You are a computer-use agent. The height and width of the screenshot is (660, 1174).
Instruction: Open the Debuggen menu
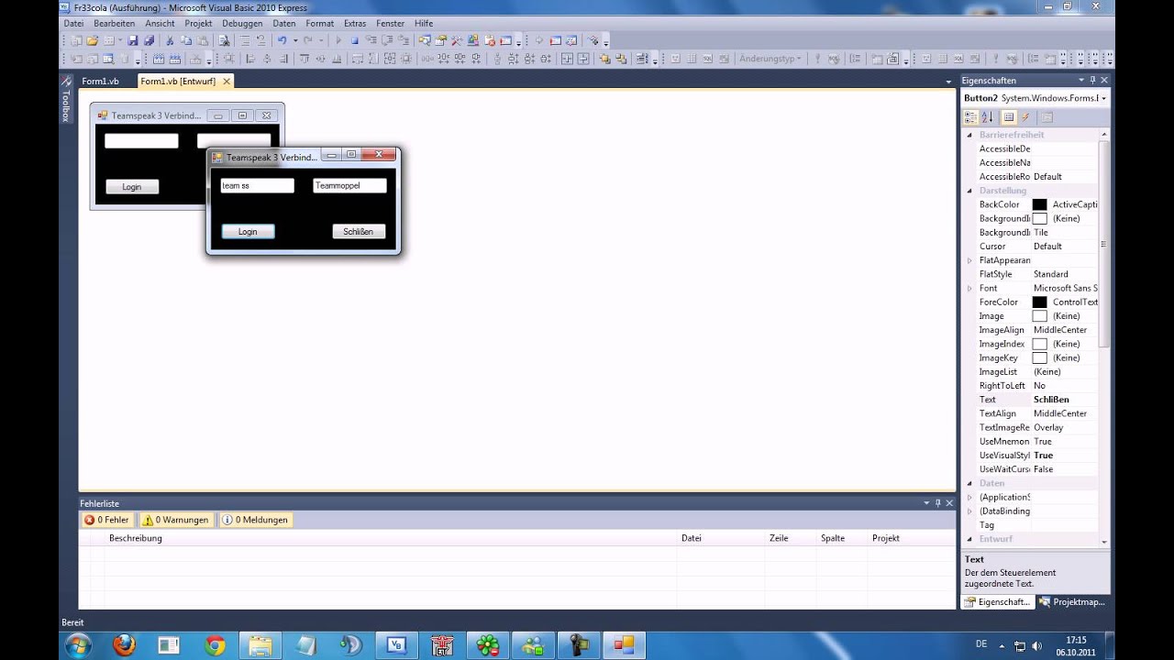(x=242, y=23)
